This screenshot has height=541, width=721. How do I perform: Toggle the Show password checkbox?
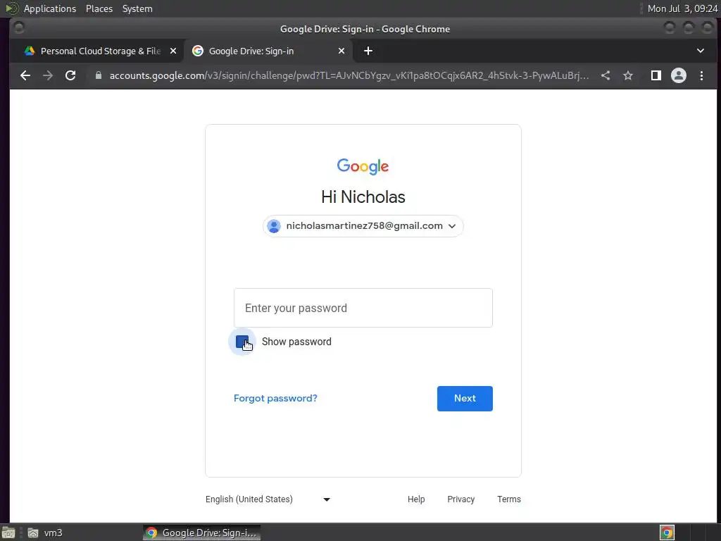242,342
